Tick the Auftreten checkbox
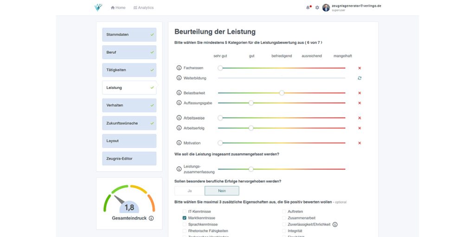This screenshot has width=475, height=237. (284, 212)
